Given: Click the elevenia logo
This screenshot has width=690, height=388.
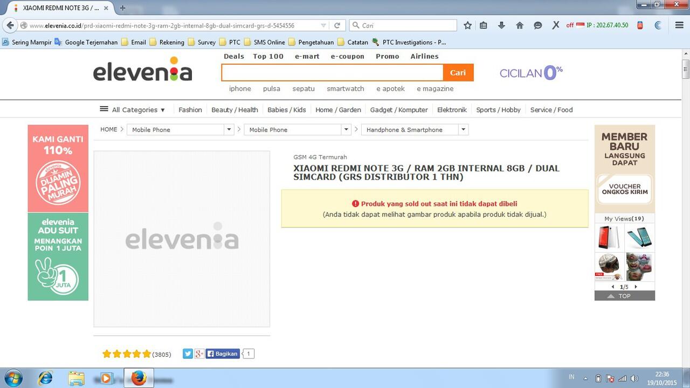Looking at the screenshot, I should (x=142, y=69).
